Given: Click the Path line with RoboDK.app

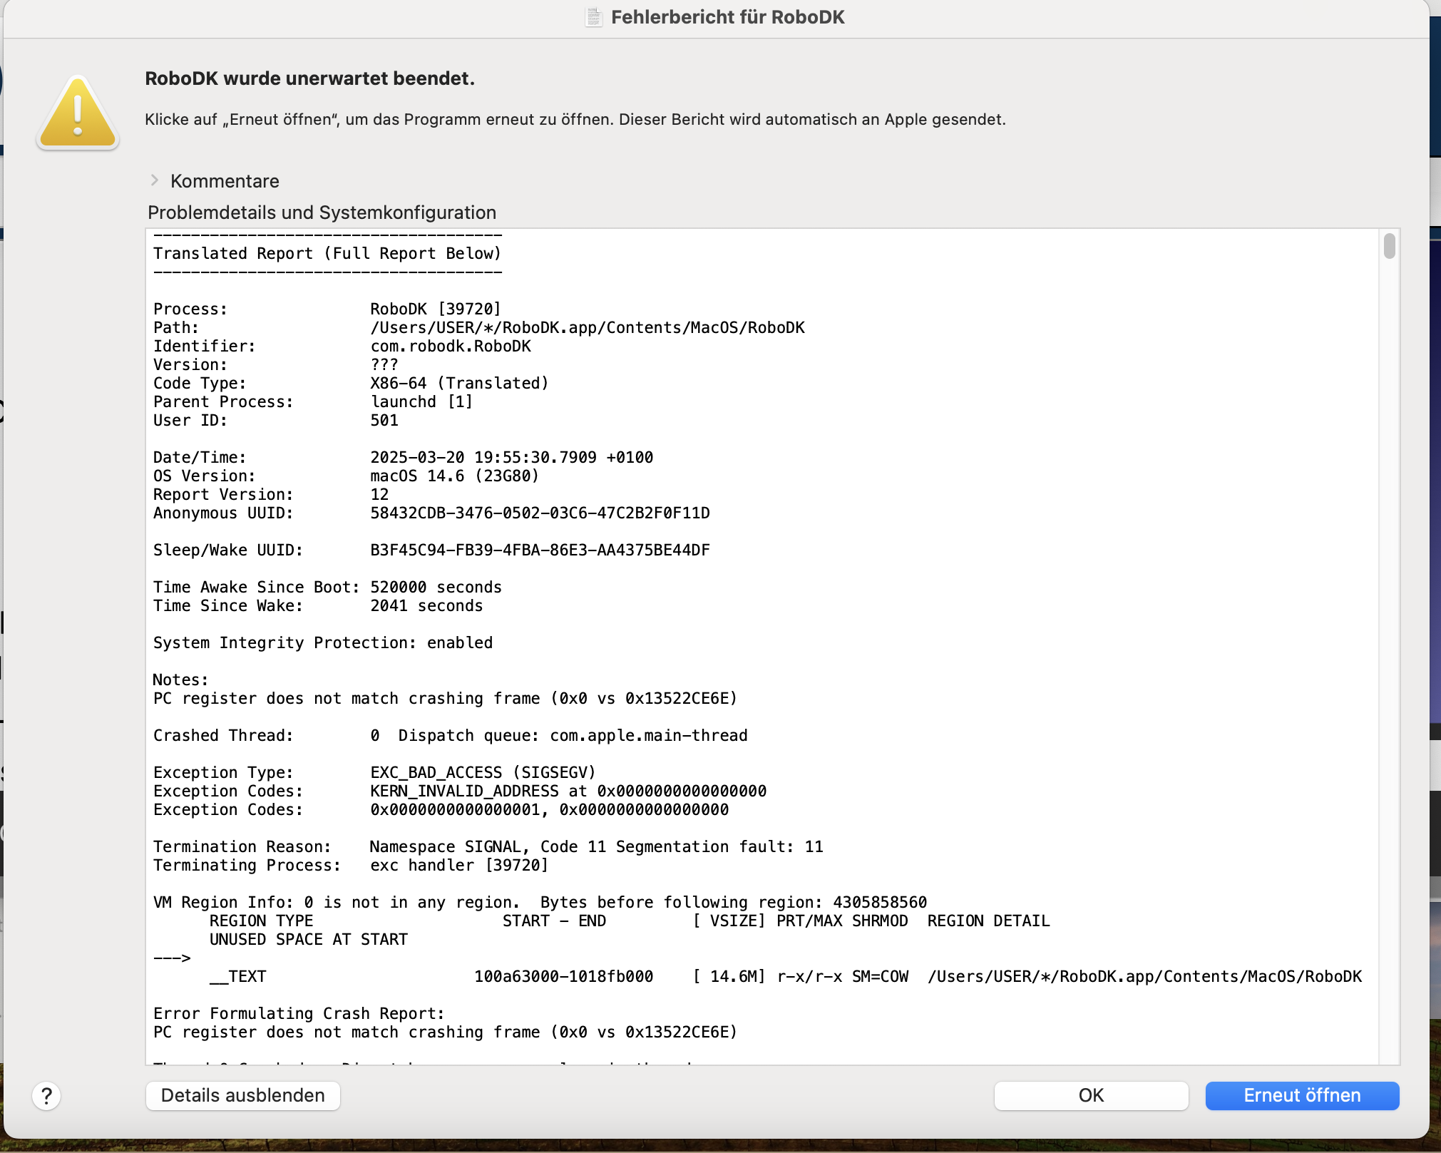Looking at the screenshot, I should 587,327.
